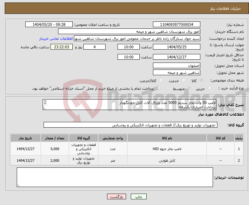This screenshot has width=249, height=205.
Task: Select the متوسط purchase type radio
Action: click(189, 88)
